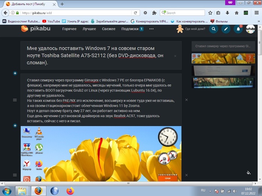Open the Firefox hamburger menu
The width and height of the screenshot is (262, 196).
(x=256, y=13)
